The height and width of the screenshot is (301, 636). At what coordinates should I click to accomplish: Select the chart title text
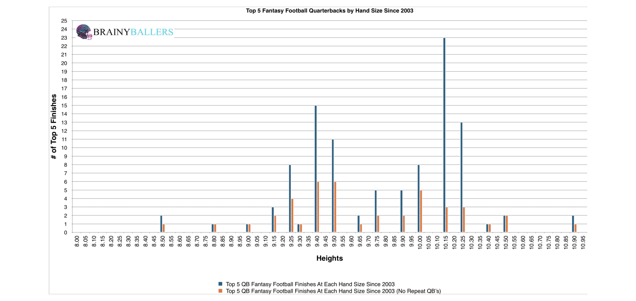pyautogui.click(x=329, y=11)
